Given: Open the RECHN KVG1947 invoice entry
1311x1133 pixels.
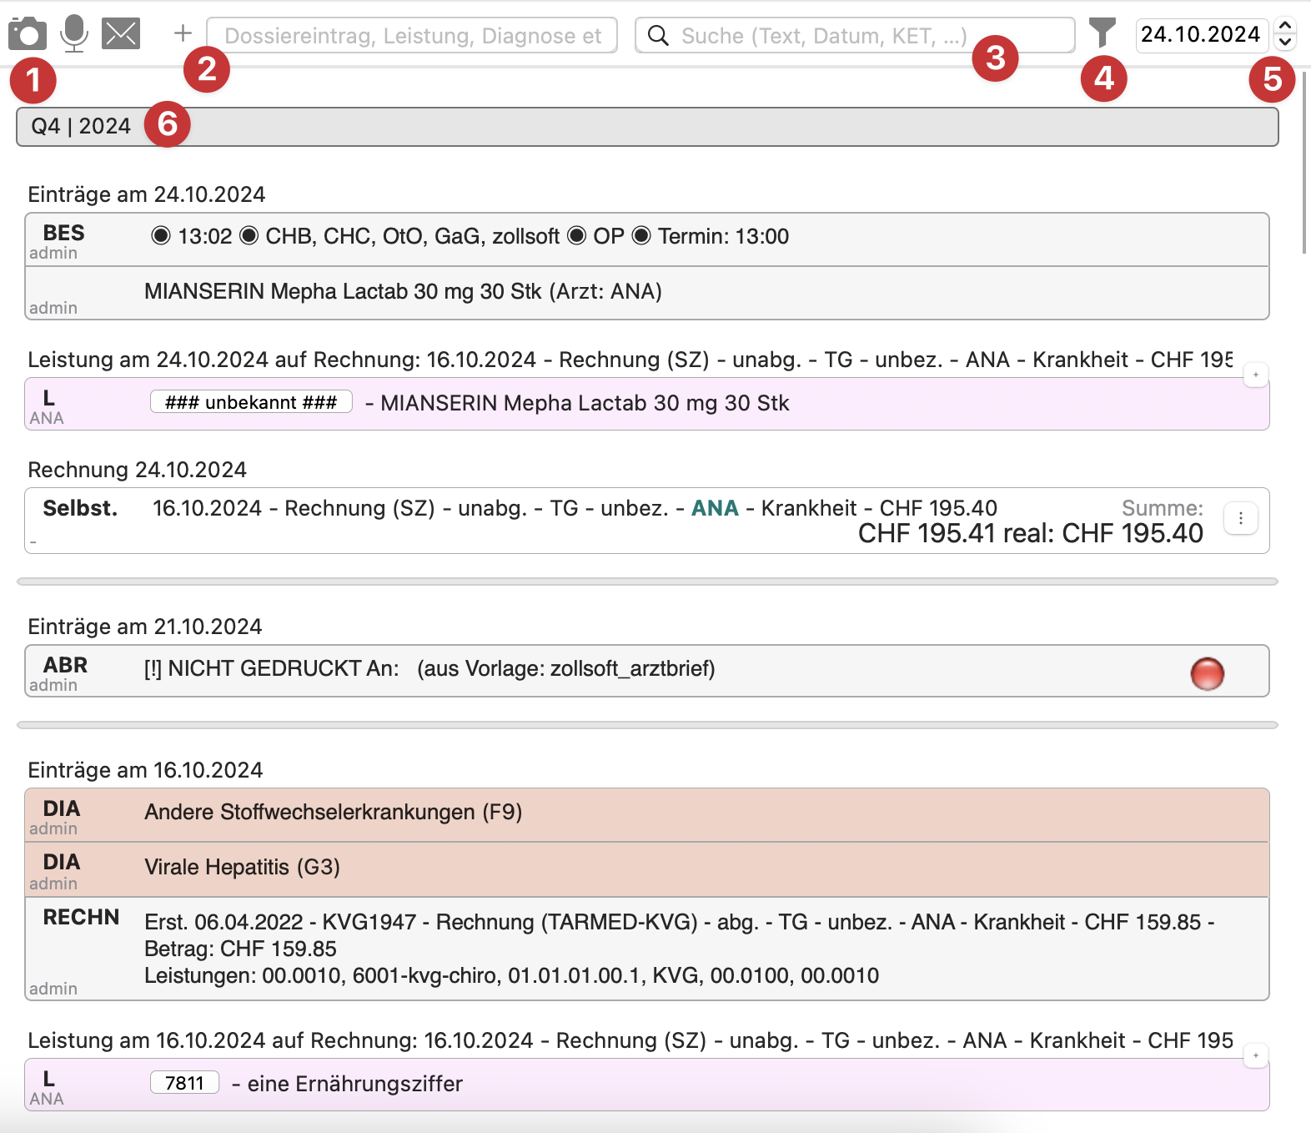Looking at the screenshot, I should (647, 949).
